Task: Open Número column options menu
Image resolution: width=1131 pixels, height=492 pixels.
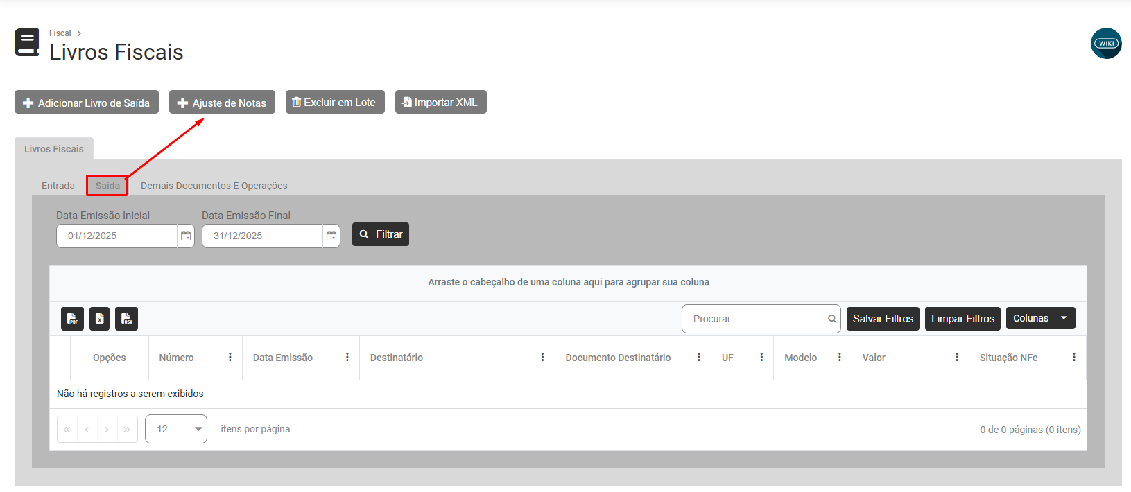Action: coord(230,358)
